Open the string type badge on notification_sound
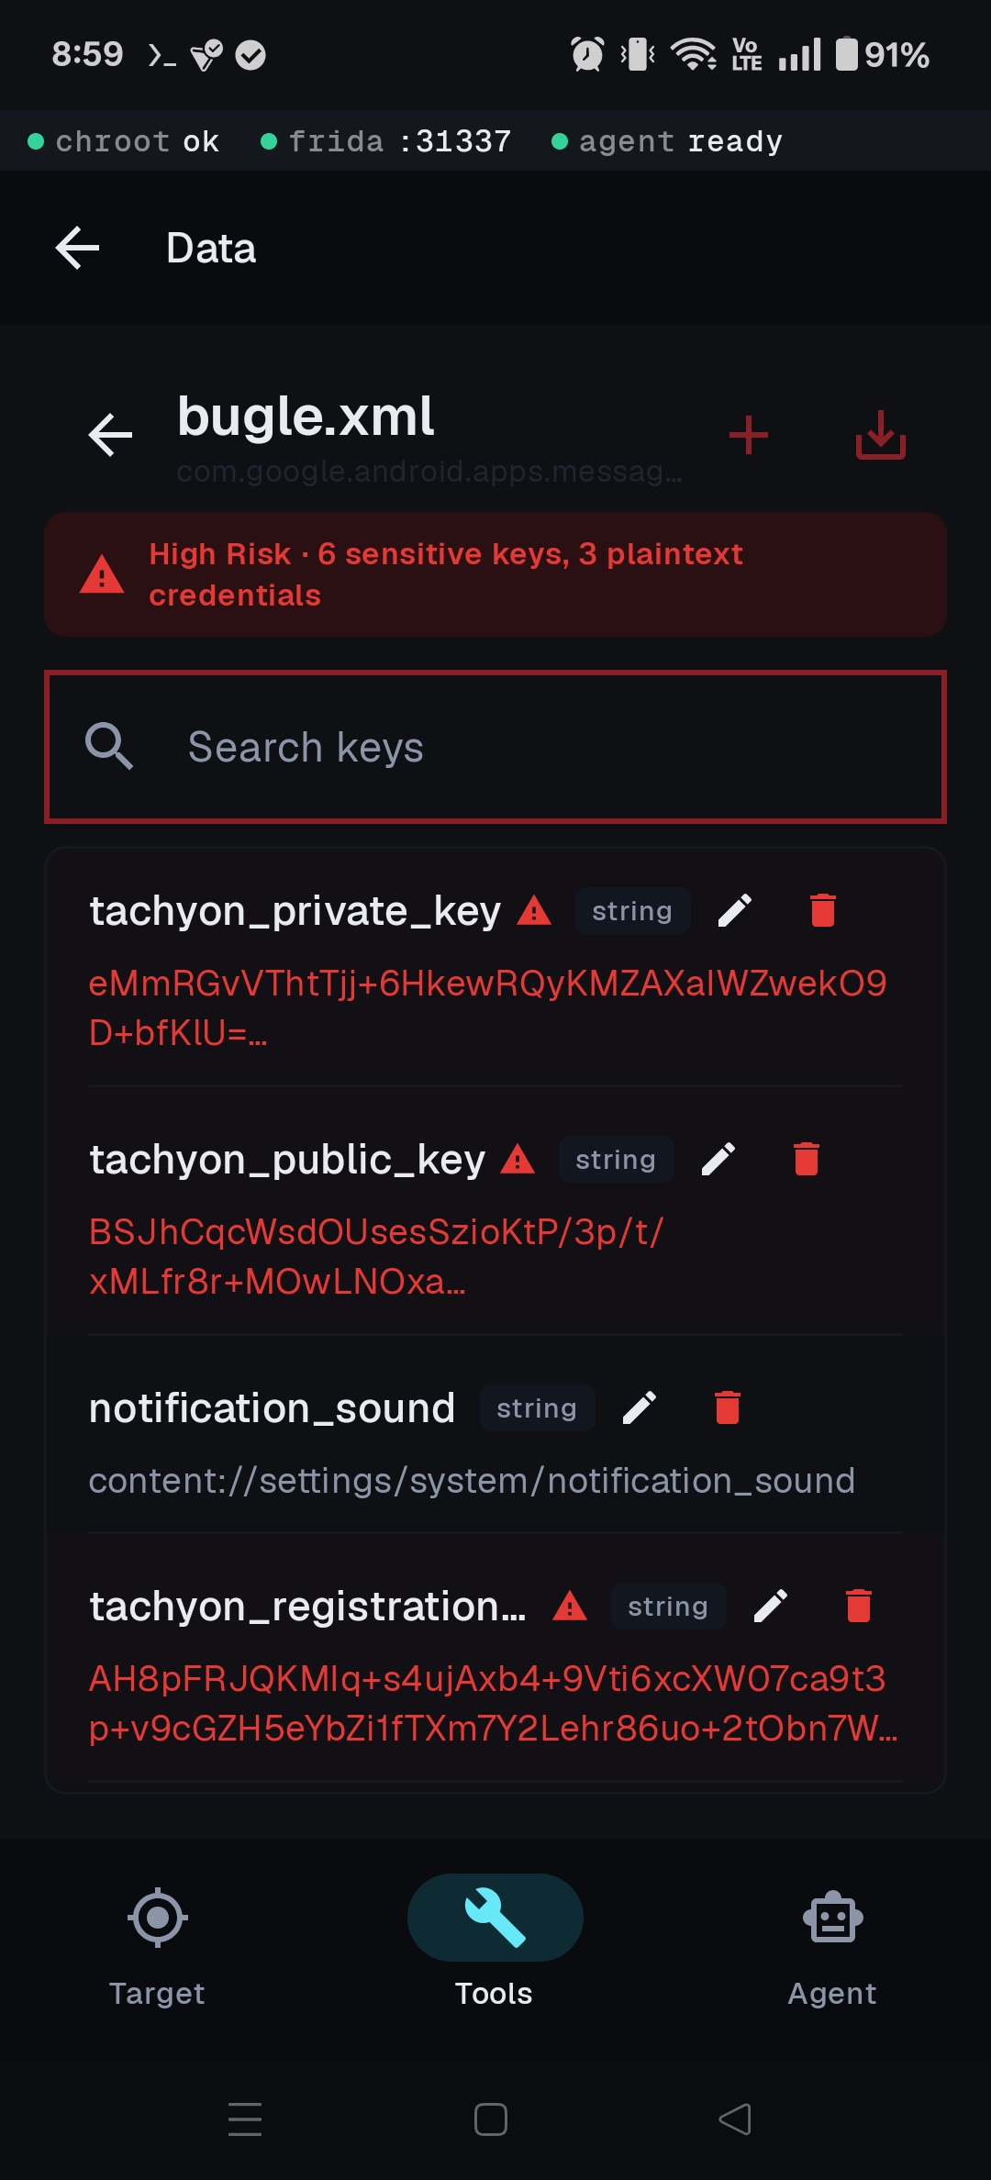 pos(537,1407)
